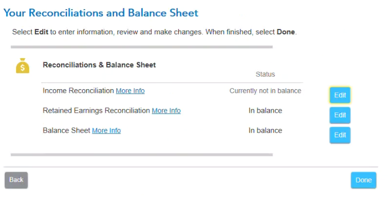This screenshot has height=203, width=389.
Task: Edit the Retained Earnings Reconciliation row
Action: [x=340, y=115]
